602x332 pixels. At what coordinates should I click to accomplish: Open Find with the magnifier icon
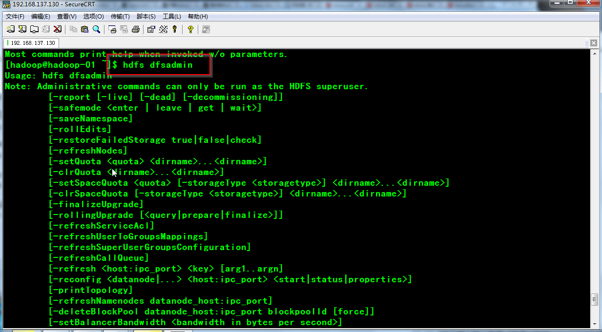97,29
